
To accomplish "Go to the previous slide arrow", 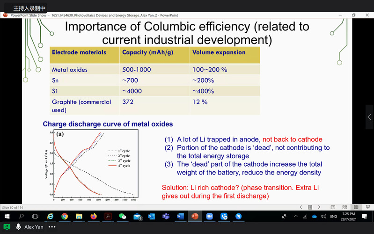I will tap(301, 207).
